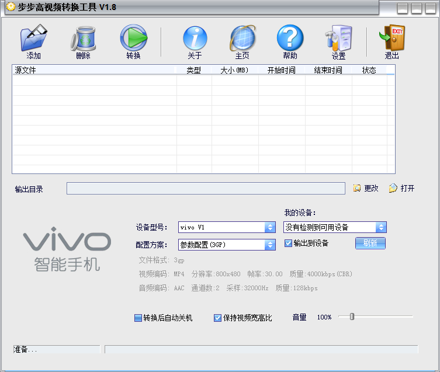This screenshot has height=372, width=440.
Task: Click 打开 (Open) output folder button
Action: click(401, 188)
